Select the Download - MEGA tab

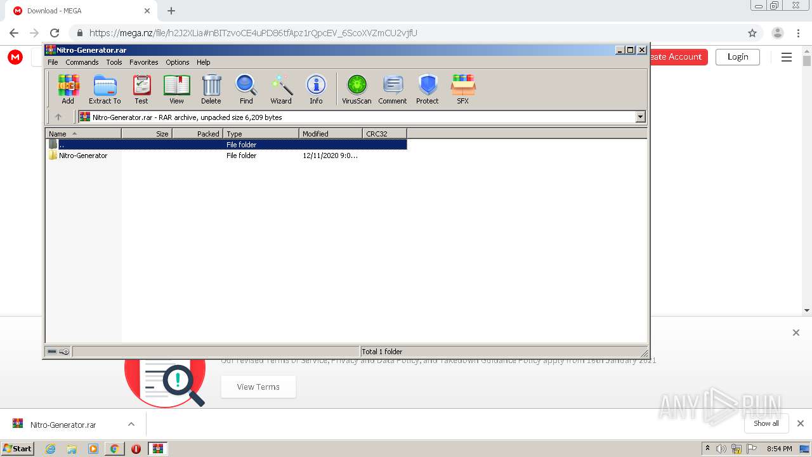click(81, 11)
